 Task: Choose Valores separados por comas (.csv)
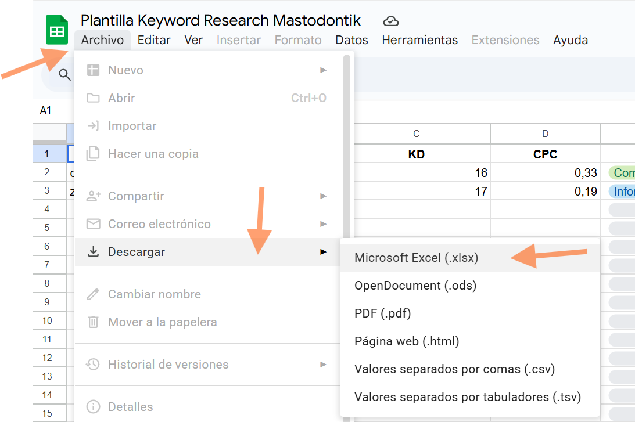(x=470, y=369)
